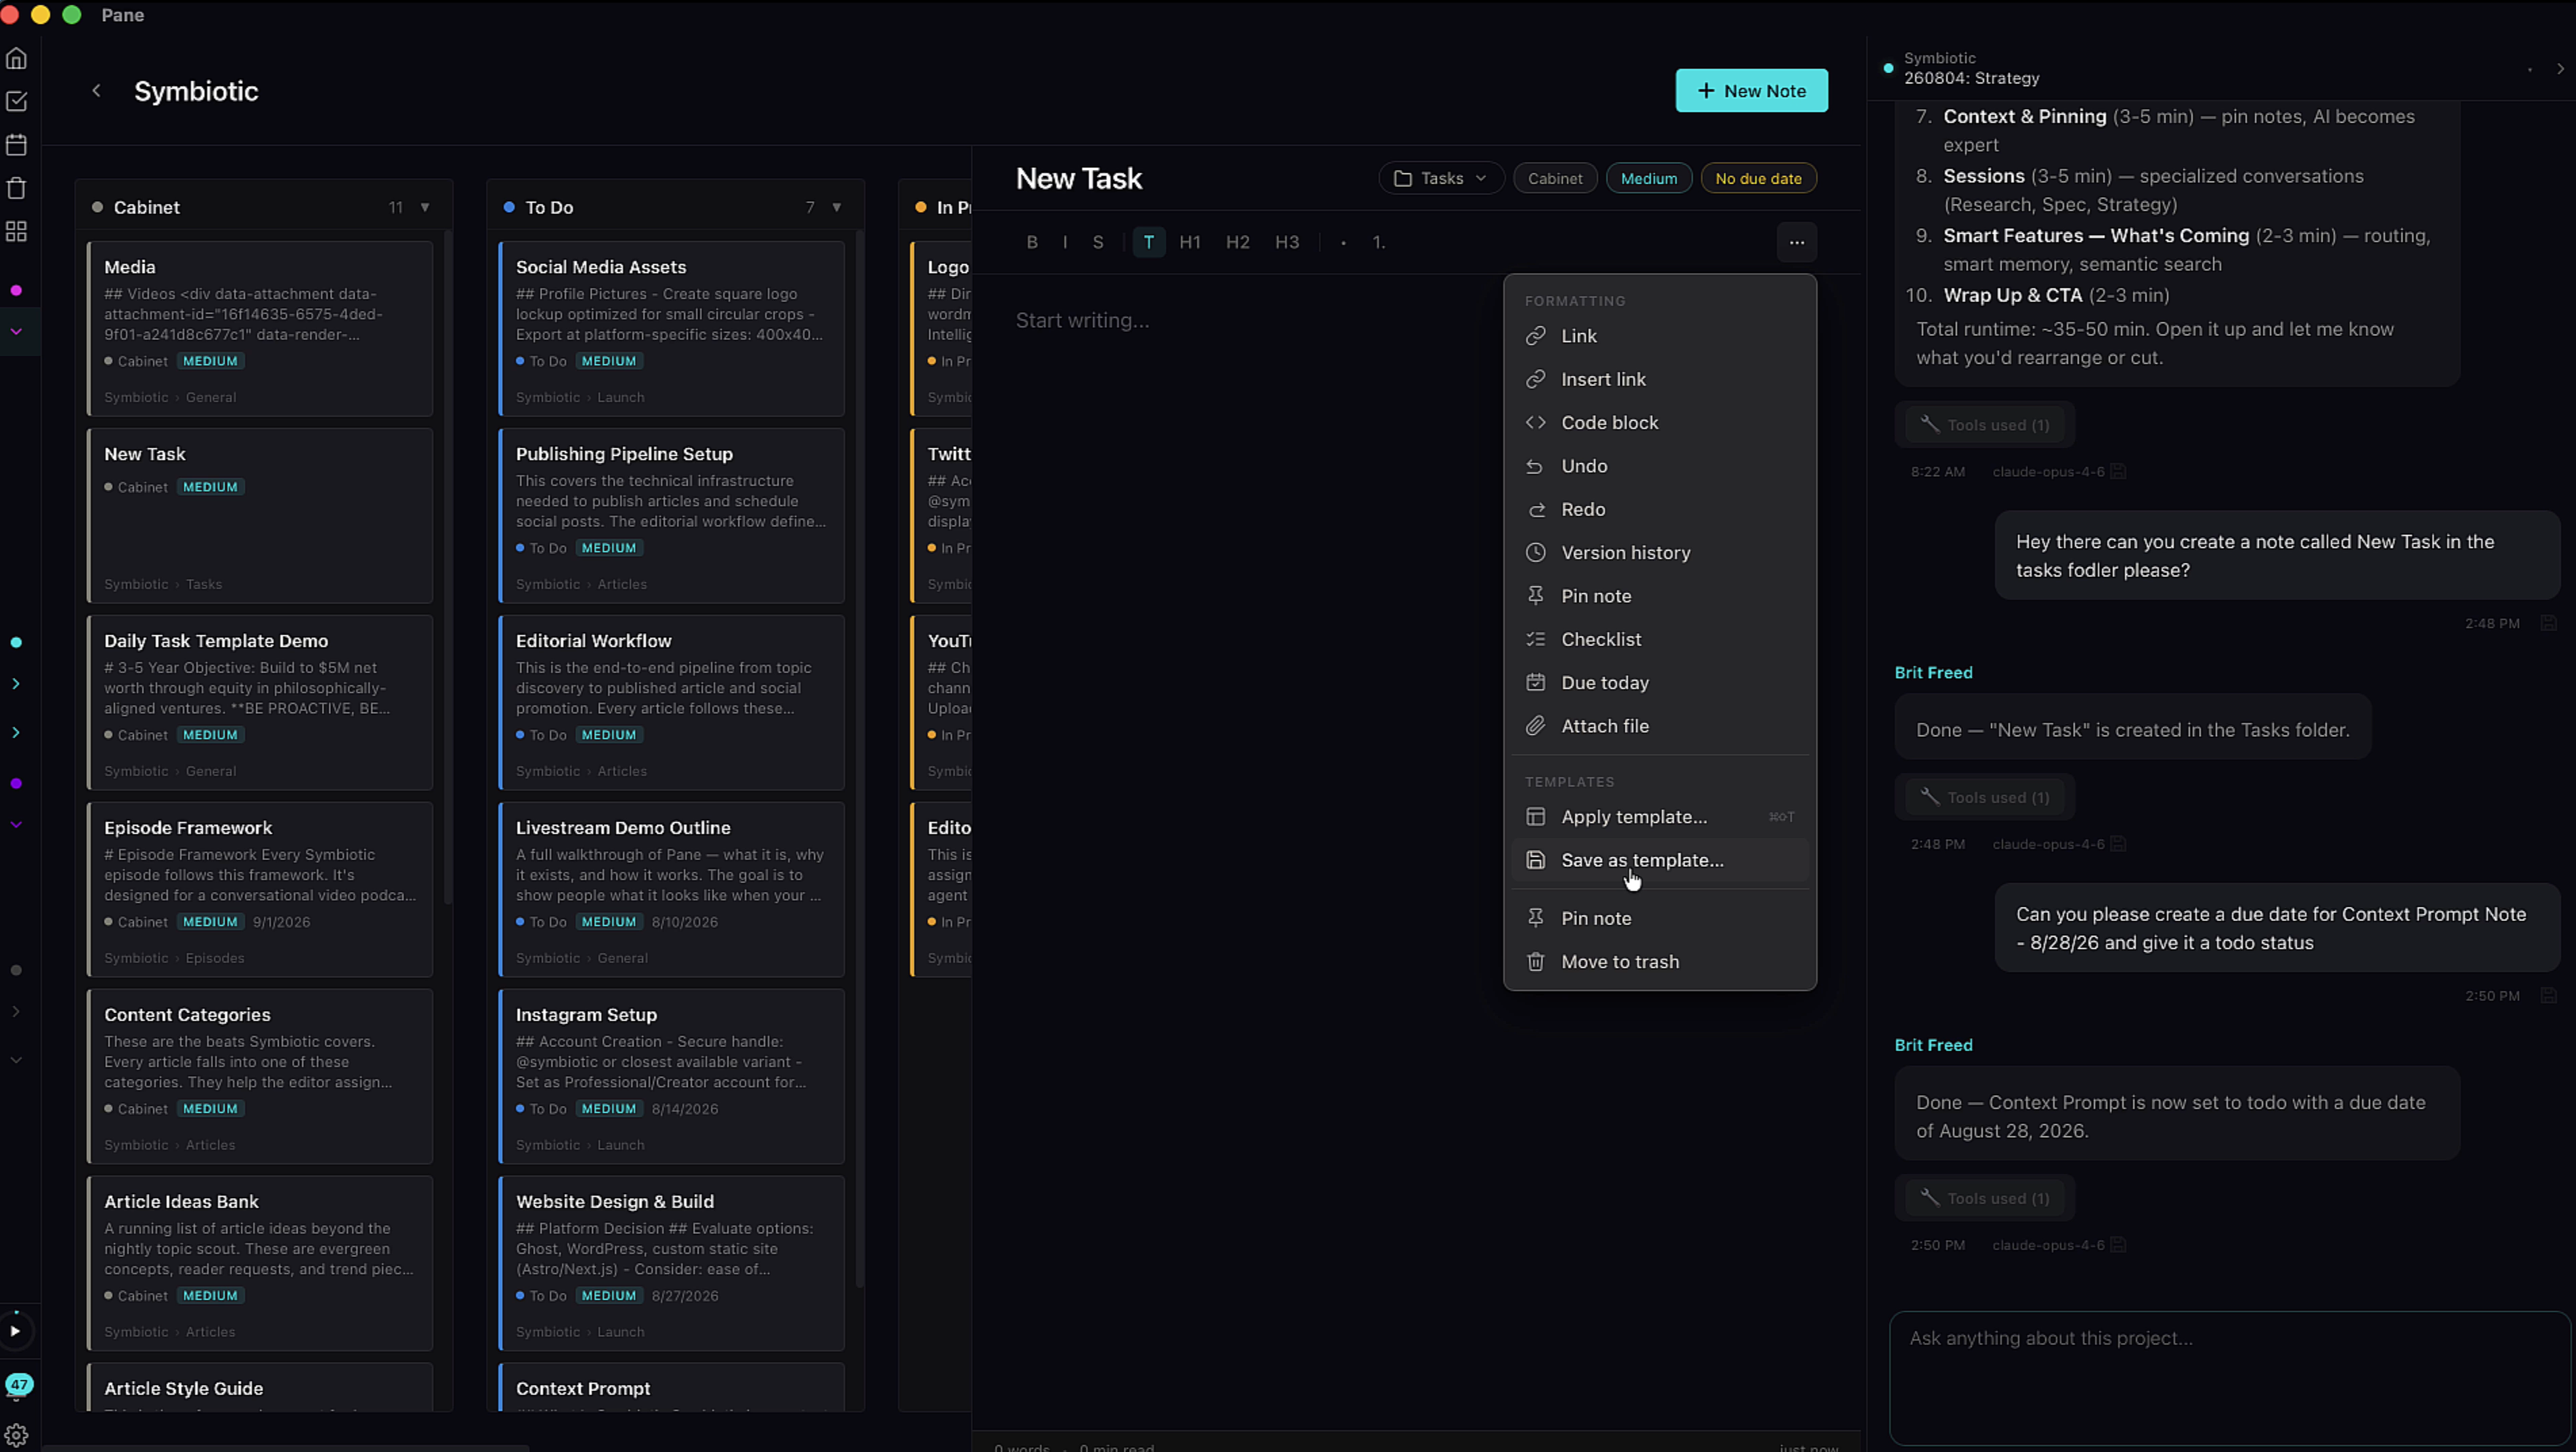Go back with arrow beside Symbiotic title
The width and height of the screenshot is (2576, 1452).
tap(96, 91)
